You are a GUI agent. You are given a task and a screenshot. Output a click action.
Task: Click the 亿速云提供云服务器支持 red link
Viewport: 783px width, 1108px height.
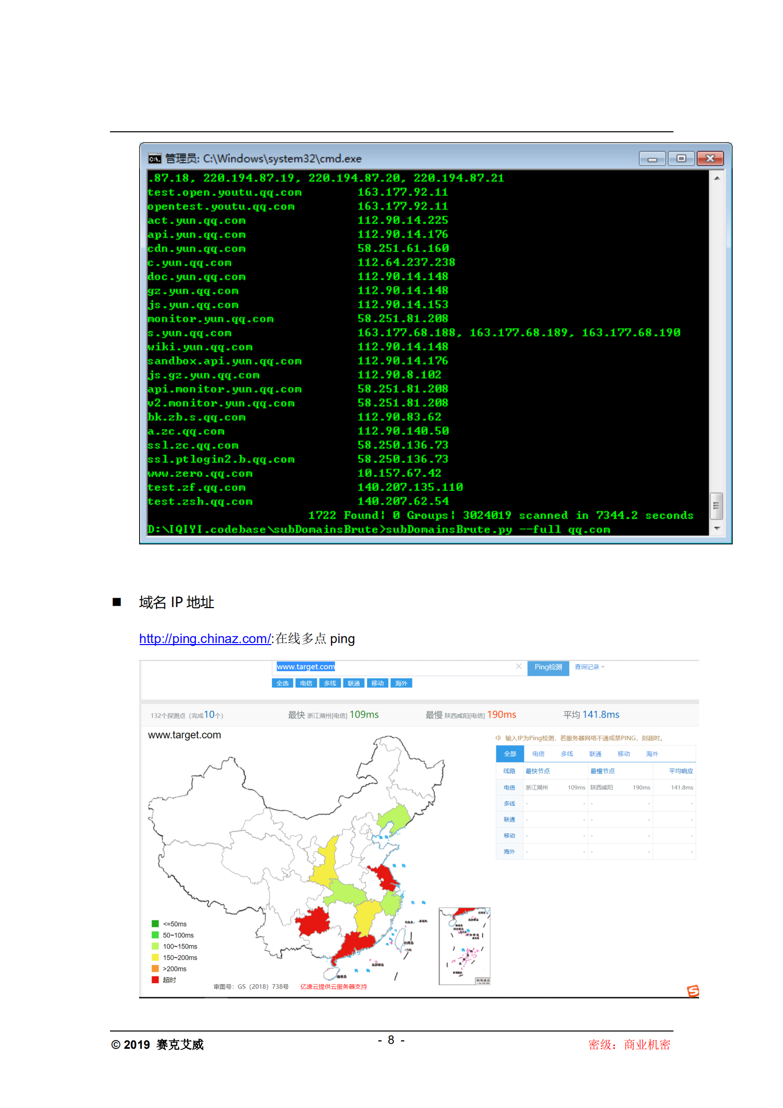pyautogui.click(x=334, y=987)
